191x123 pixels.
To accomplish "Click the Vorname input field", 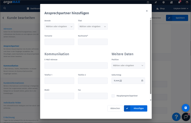I will pos(59,42).
